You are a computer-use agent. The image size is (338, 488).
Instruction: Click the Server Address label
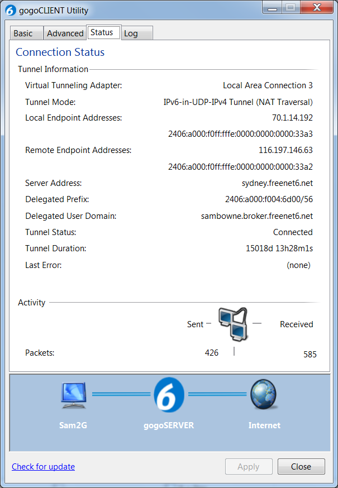click(53, 183)
